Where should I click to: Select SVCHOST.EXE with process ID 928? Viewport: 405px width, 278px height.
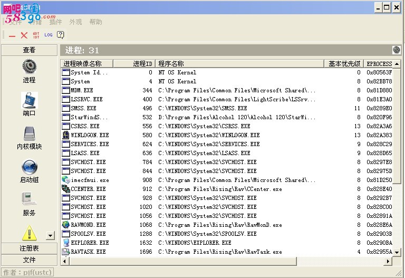click(x=227, y=198)
